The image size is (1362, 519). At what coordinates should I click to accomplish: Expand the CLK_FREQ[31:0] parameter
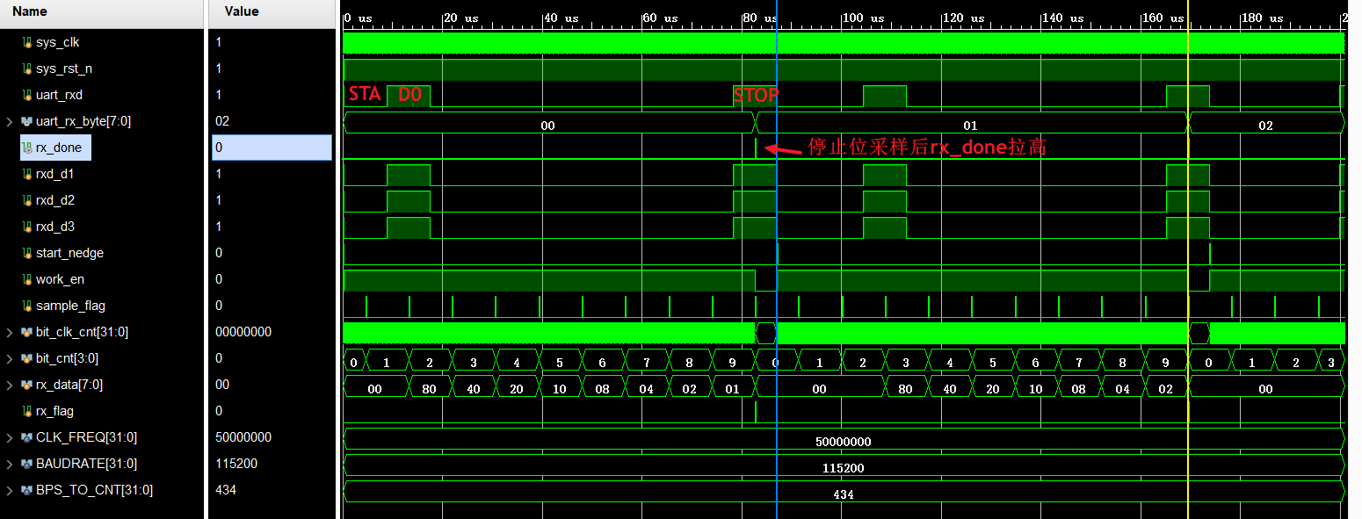pyautogui.click(x=10, y=437)
